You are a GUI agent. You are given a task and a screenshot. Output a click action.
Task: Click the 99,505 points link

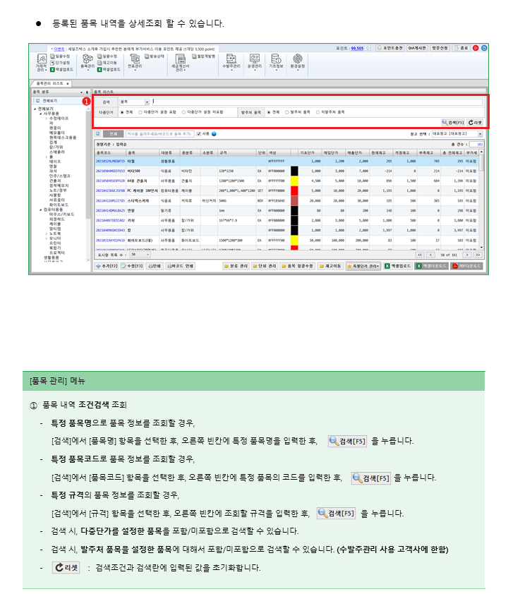pos(357,49)
